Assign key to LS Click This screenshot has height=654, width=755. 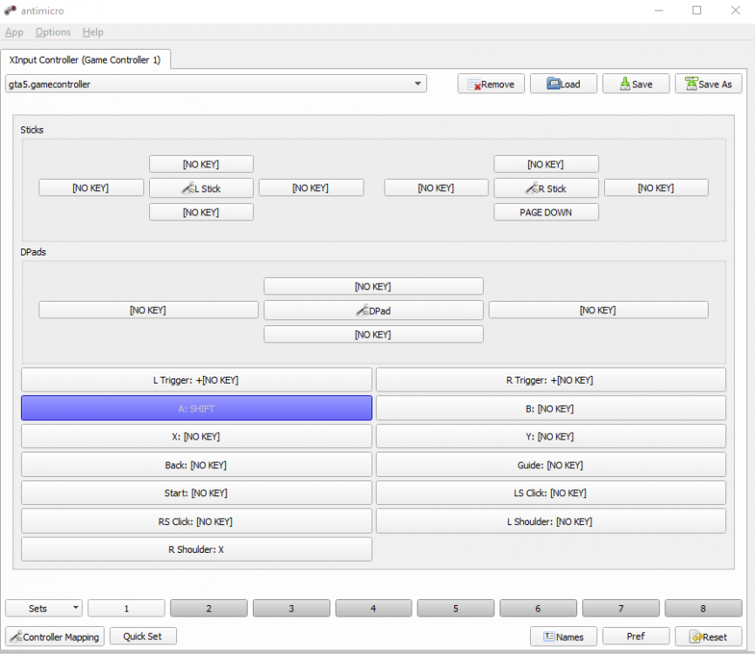pos(550,493)
